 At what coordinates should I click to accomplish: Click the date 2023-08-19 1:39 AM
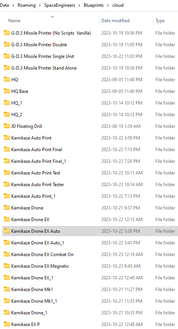tap(121, 126)
